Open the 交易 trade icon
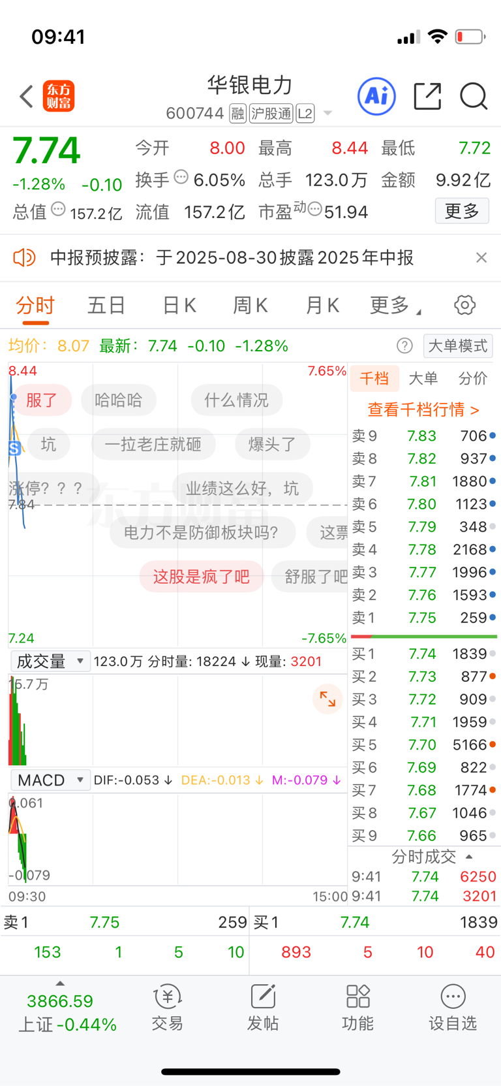The height and width of the screenshot is (1086, 501). 167,1009
